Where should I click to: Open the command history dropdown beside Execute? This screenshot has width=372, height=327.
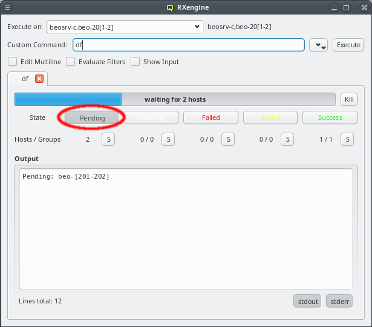[x=318, y=45]
